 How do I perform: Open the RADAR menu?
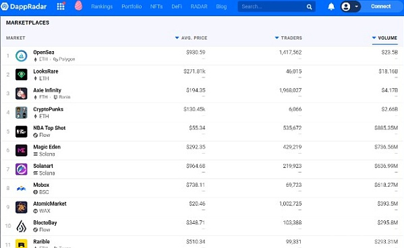tap(199, 7)
